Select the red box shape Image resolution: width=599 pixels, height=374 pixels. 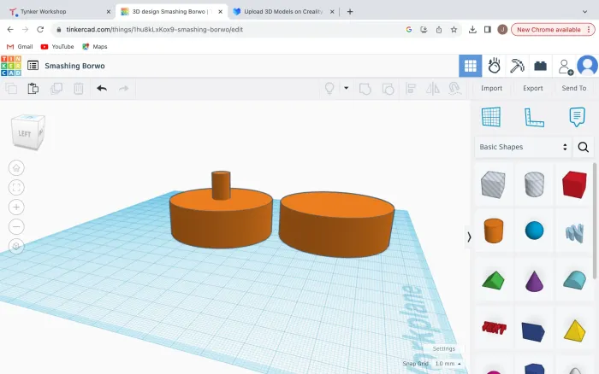coord(574,184)
